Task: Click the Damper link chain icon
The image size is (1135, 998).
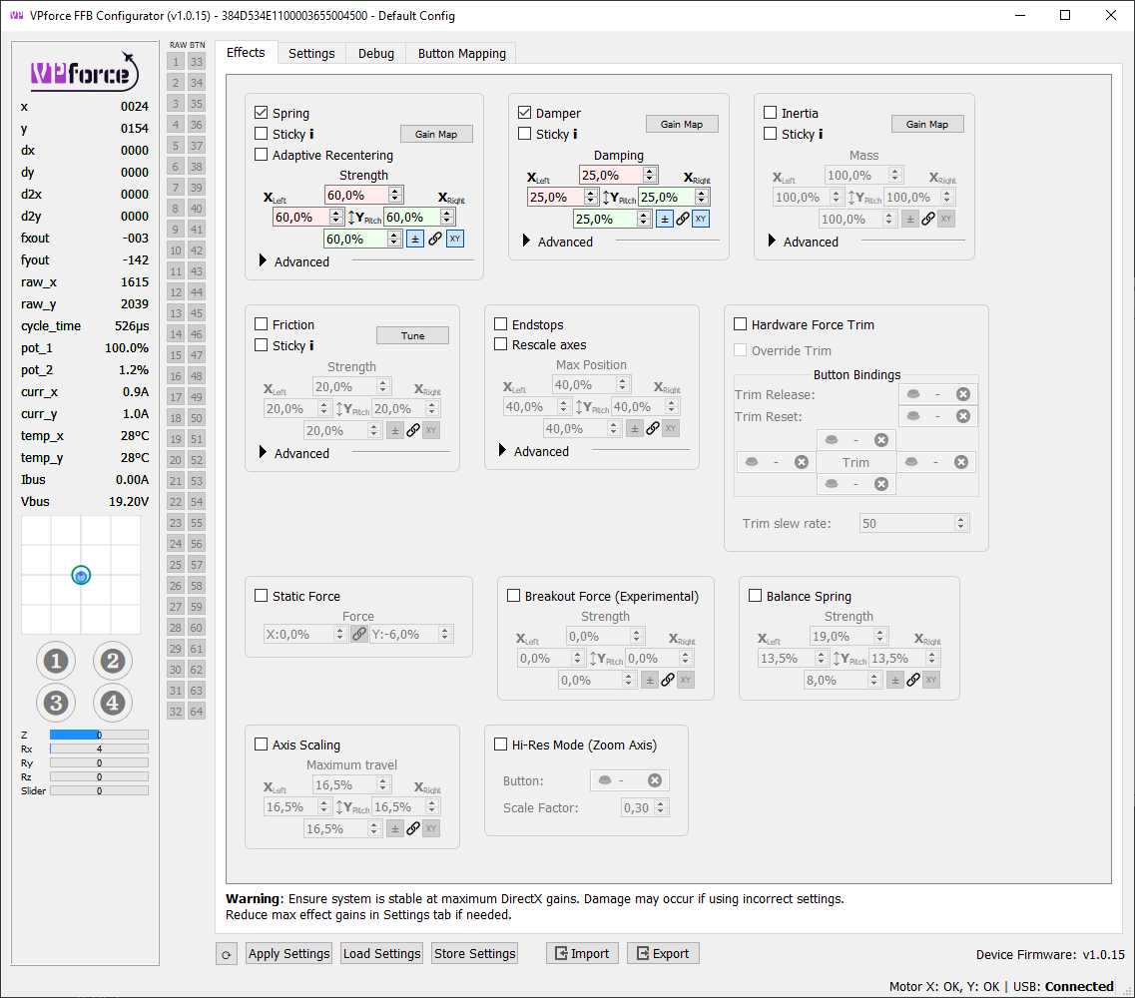Action: tap(683, 219)
